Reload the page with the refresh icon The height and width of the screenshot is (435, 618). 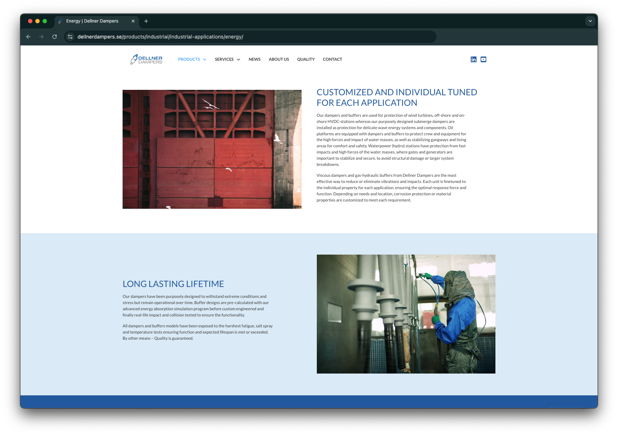[x=55, y=37]
